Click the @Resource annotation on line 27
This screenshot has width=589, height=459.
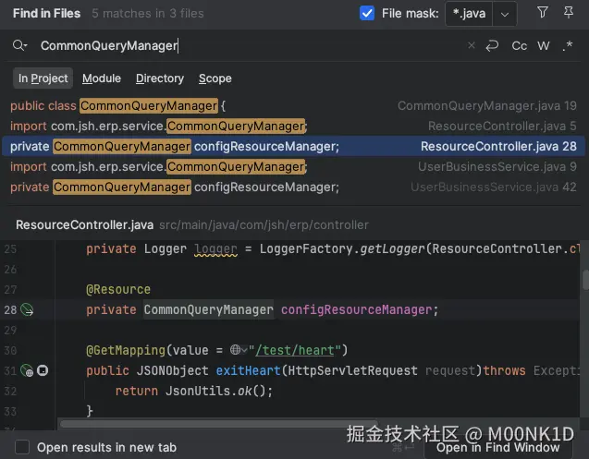pyautogui.click(x=118, y=289)
